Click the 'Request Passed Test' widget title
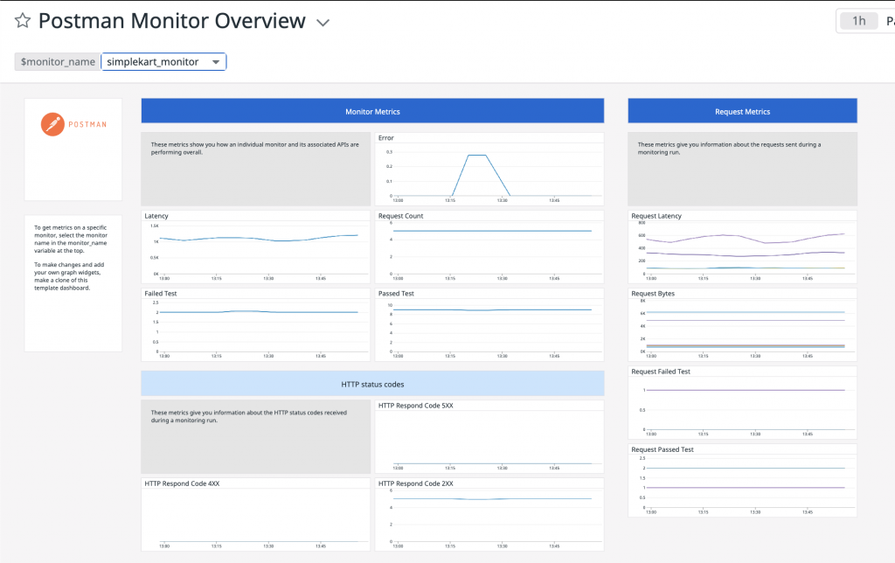This screenshot has width=895, height=563. [663, 449]
